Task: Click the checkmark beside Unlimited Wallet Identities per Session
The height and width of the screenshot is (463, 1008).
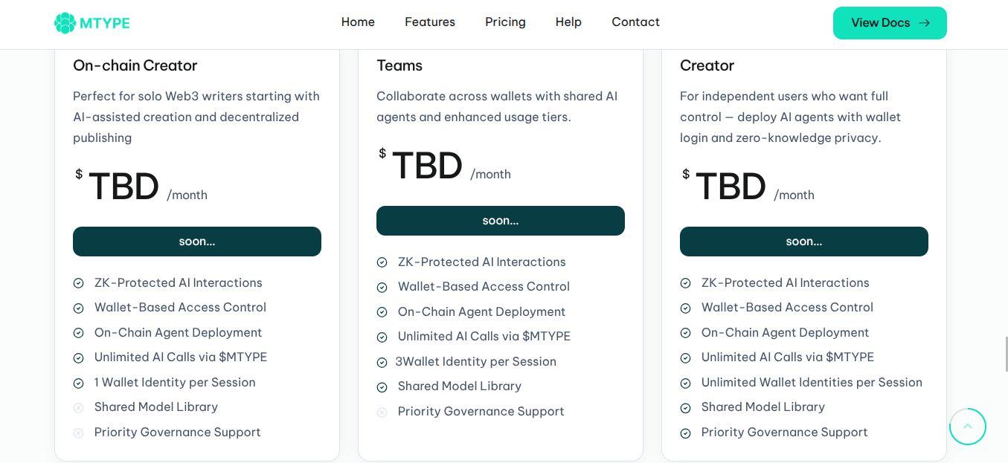Action: (685, 382)
